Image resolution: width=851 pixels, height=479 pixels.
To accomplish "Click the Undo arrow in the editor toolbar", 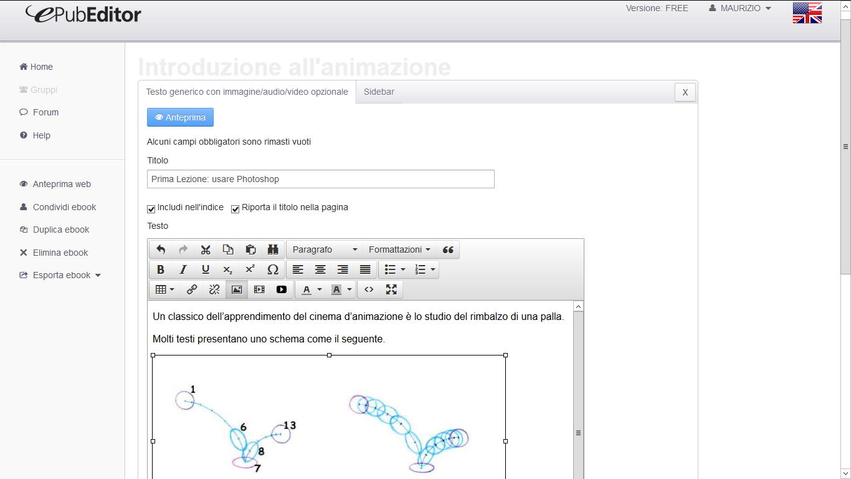I will click(x=161, y=250).
